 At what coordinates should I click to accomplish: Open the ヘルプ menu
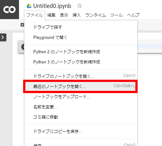[x=133, y=15]
